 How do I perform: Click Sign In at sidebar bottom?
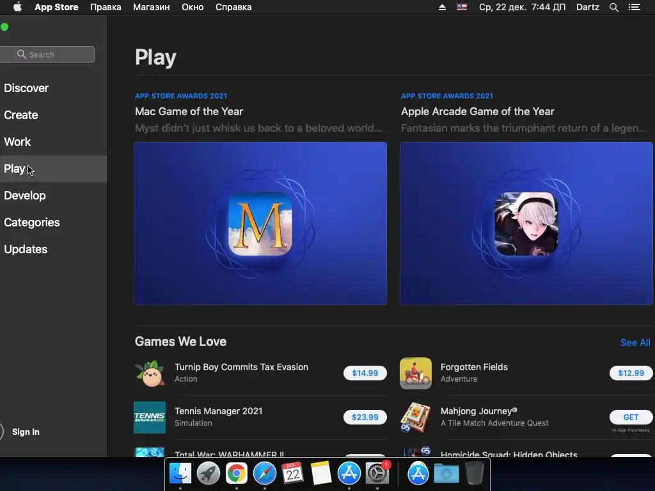26,432
